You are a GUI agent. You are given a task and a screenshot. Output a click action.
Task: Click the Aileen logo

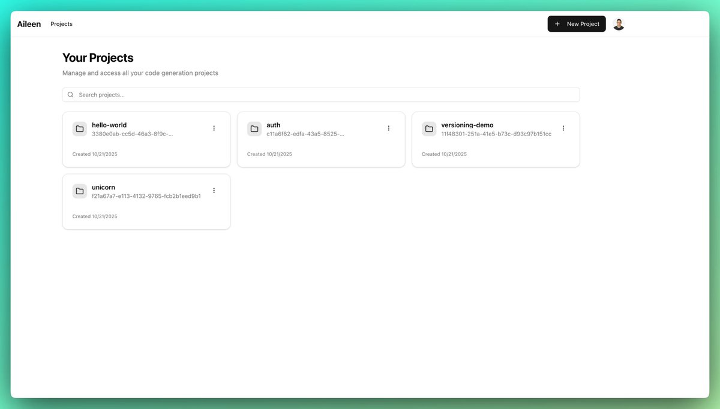coord(29,24)
